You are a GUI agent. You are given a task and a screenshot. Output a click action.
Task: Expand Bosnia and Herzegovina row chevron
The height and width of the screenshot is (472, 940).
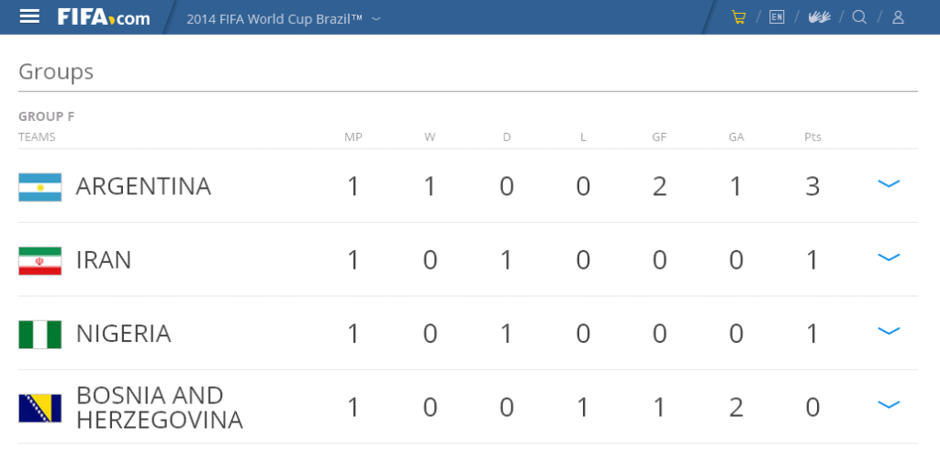(889, 404)
